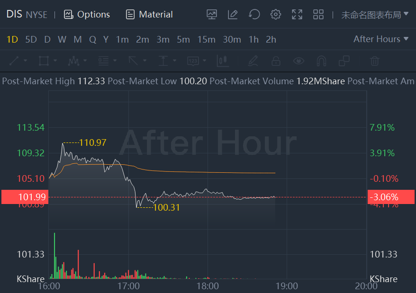Select the 15m interval tab
This screenshot has width=416, height=293.
click(x=206, y=39)
